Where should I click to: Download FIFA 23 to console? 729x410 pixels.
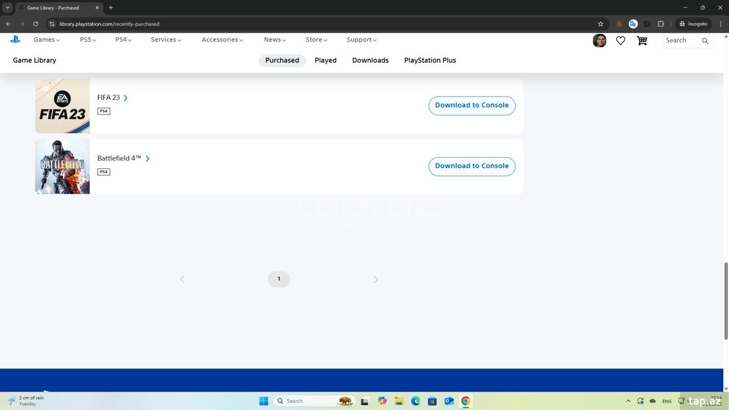[x=472, y=106]
